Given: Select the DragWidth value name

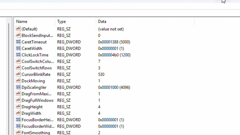Looking at the screenshot, I should point(31,113).
